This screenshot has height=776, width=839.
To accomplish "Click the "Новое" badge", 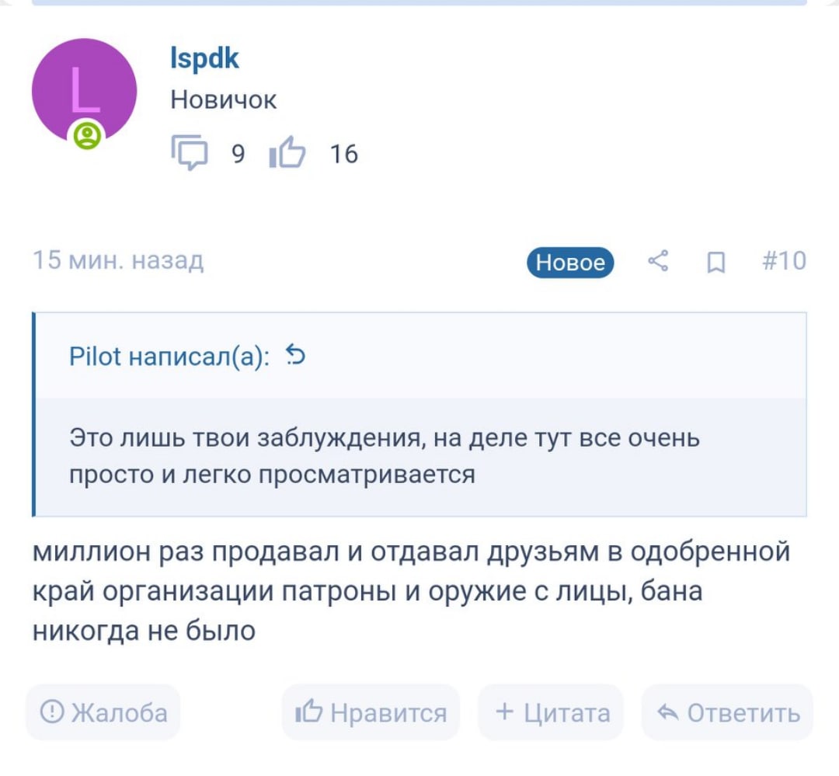I will tap(570, 263).
